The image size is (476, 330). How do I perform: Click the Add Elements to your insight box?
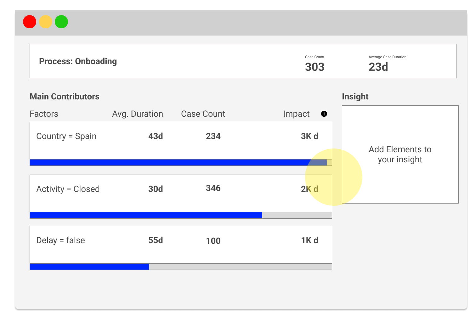pyautogui.click(x=400, y=154)
